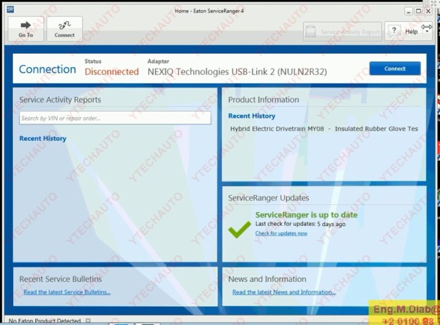Image resolution: width=440 pixels, height=325 pixels.
Task: Click the Service Activity Reports heading
Action: [60, 100]
